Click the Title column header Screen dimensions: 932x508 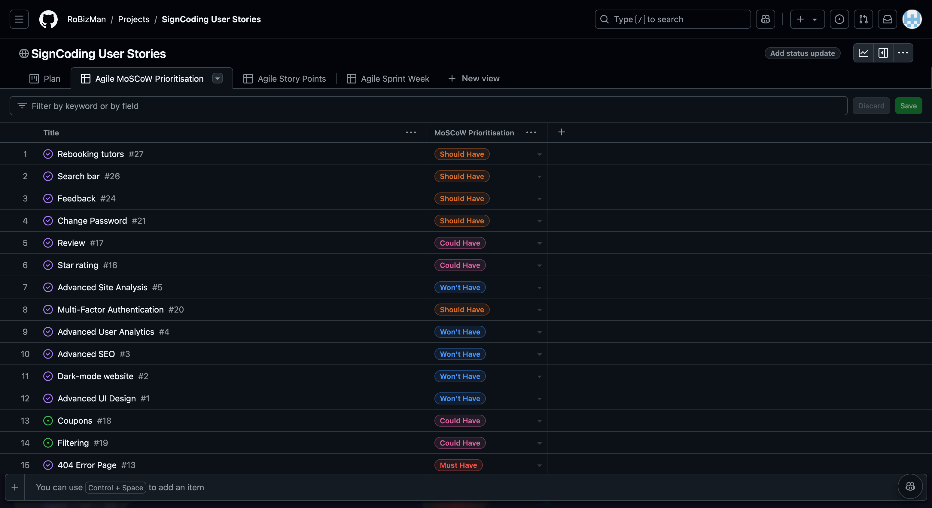tap(51, 133)
